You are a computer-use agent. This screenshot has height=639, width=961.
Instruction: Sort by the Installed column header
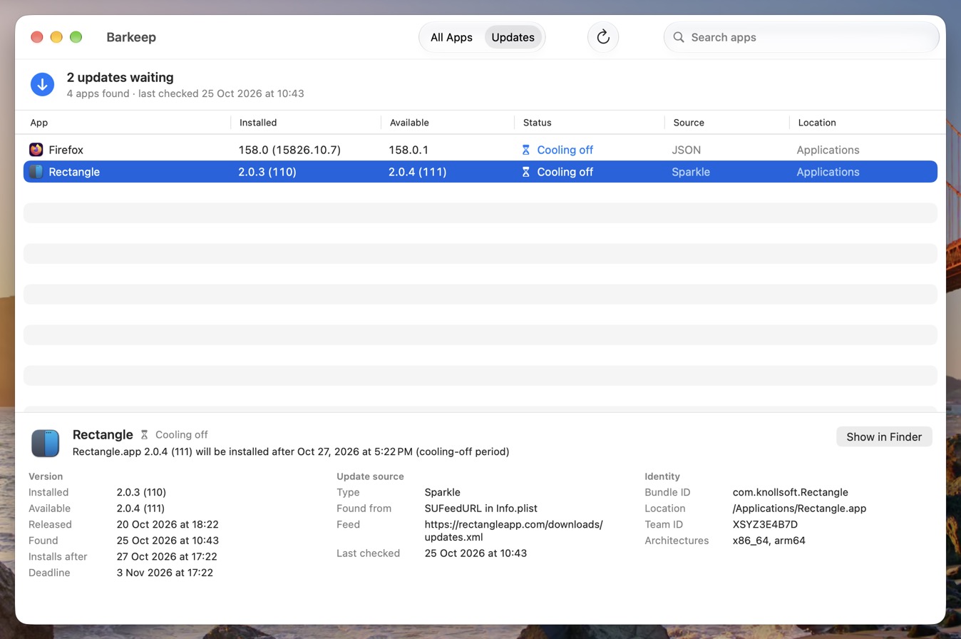258,123
